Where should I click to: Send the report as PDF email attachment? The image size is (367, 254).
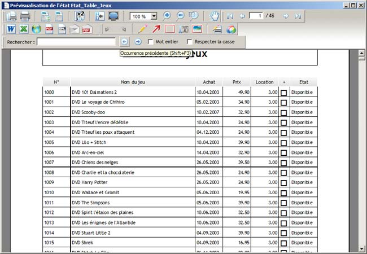(x=88, y=29)
